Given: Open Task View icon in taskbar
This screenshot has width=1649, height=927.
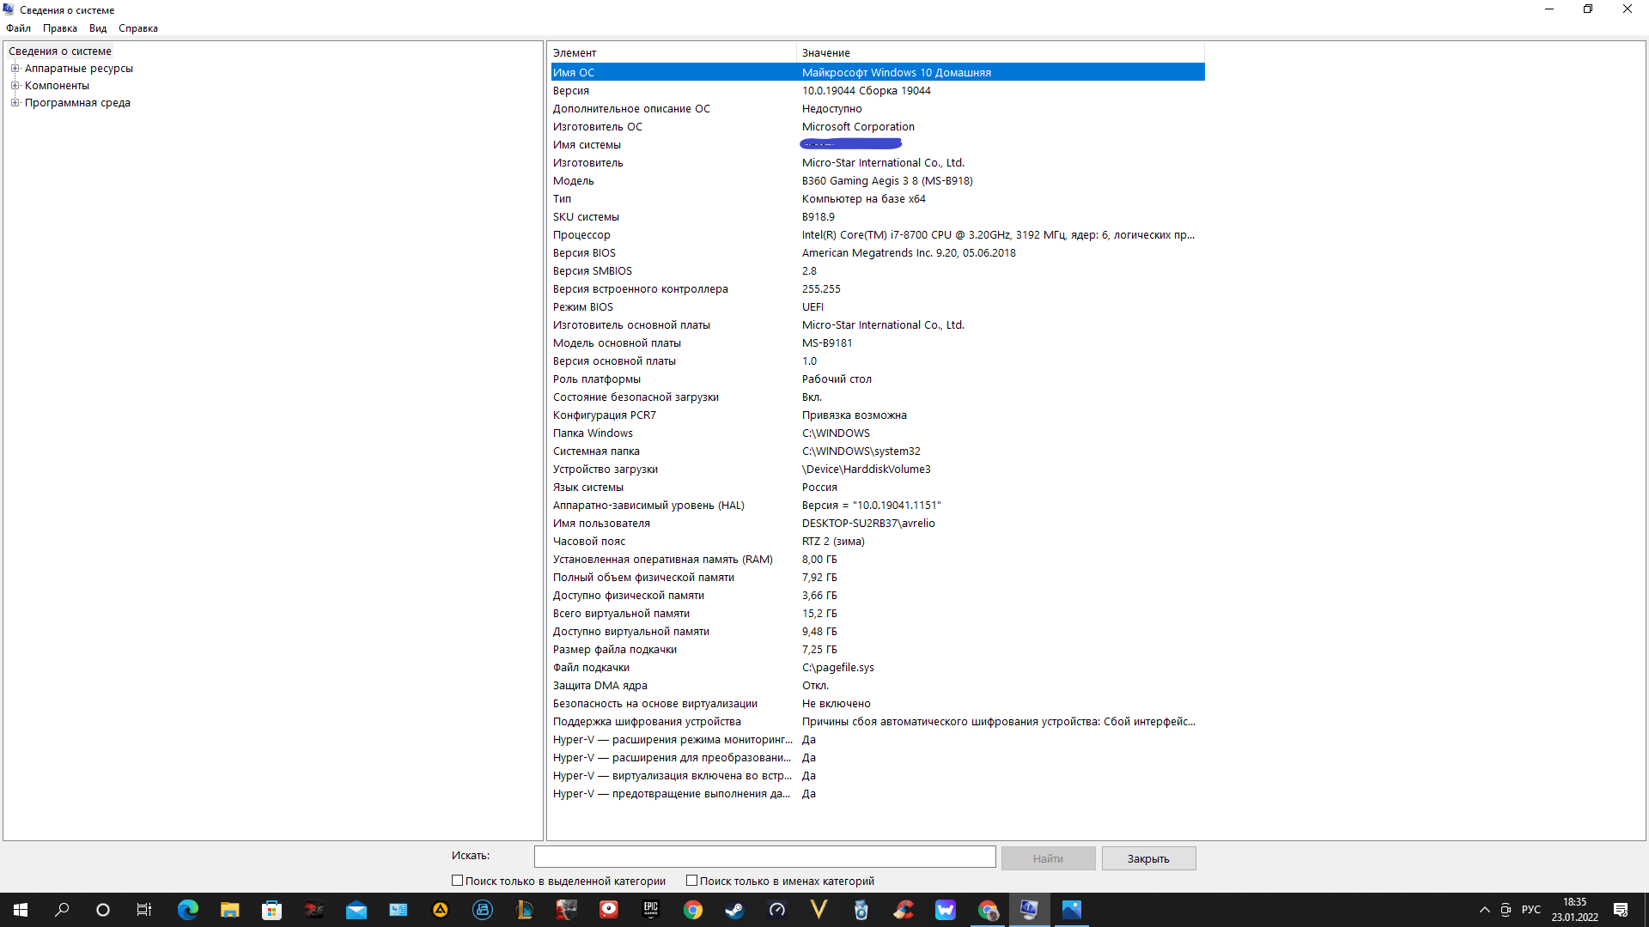Looking at the screenshot, I should click(x=144, y=910).
